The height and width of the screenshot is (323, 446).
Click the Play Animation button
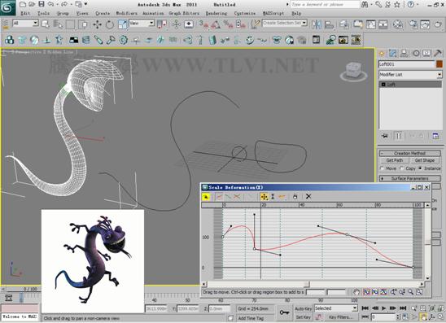coord(383,308)
